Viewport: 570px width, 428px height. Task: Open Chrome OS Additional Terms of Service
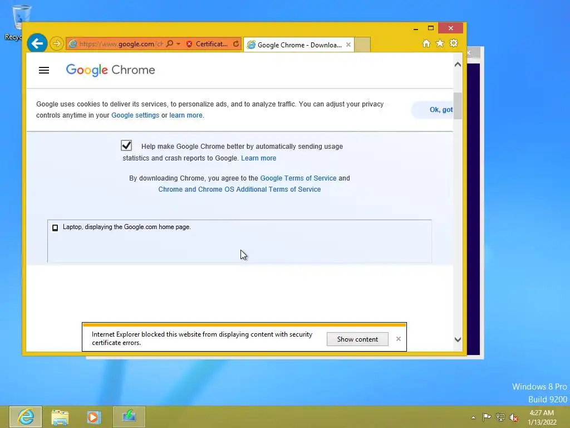pyautogui.click(x=239, y=189)
